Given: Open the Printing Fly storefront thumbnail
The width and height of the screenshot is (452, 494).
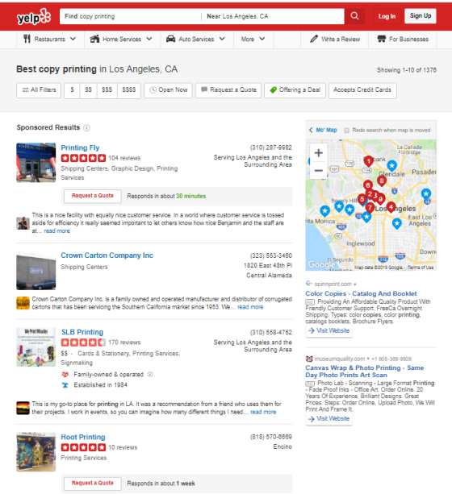Looking at the screenshot, I should pyautogui.click(x=36, y=163).
